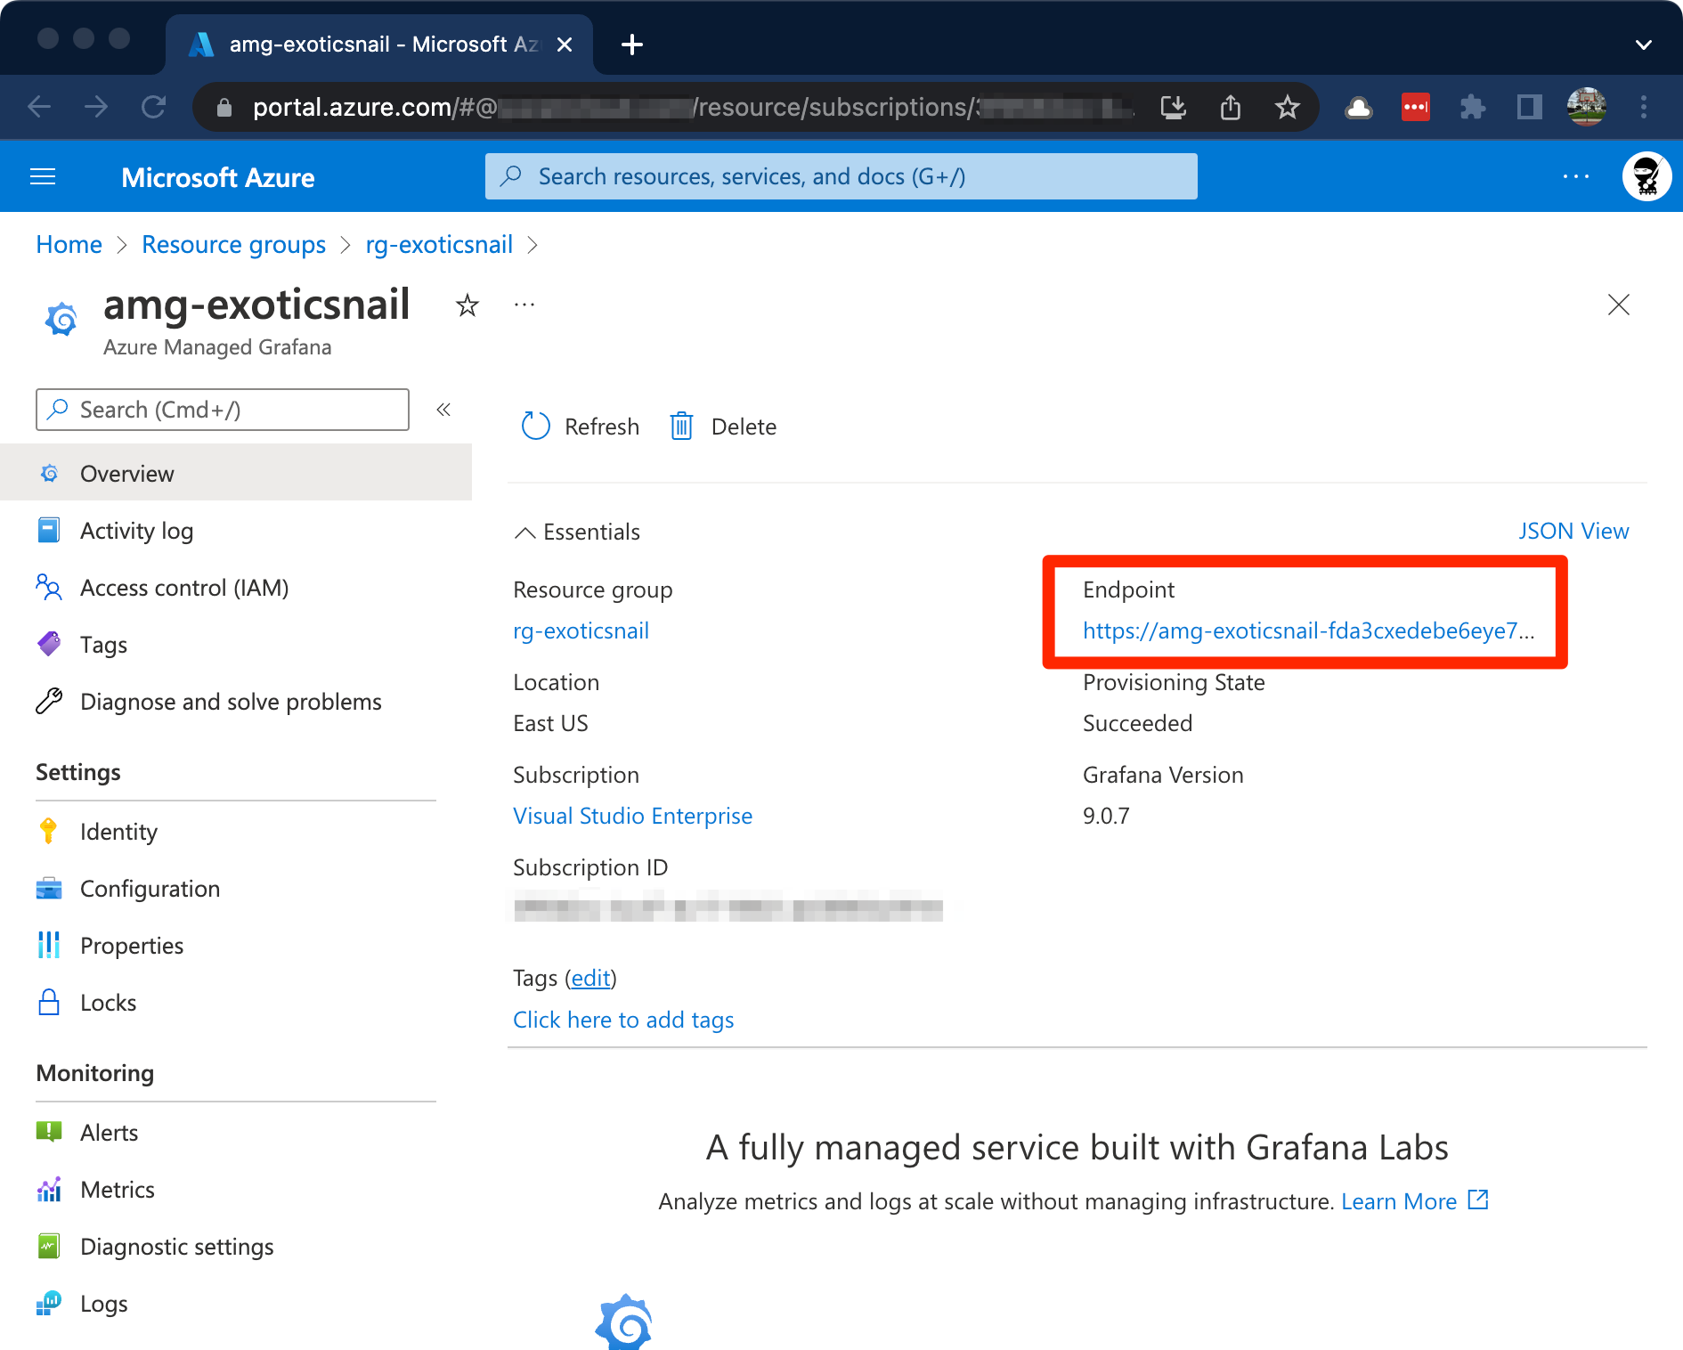Open the JSON View link

pos(1573,532)
